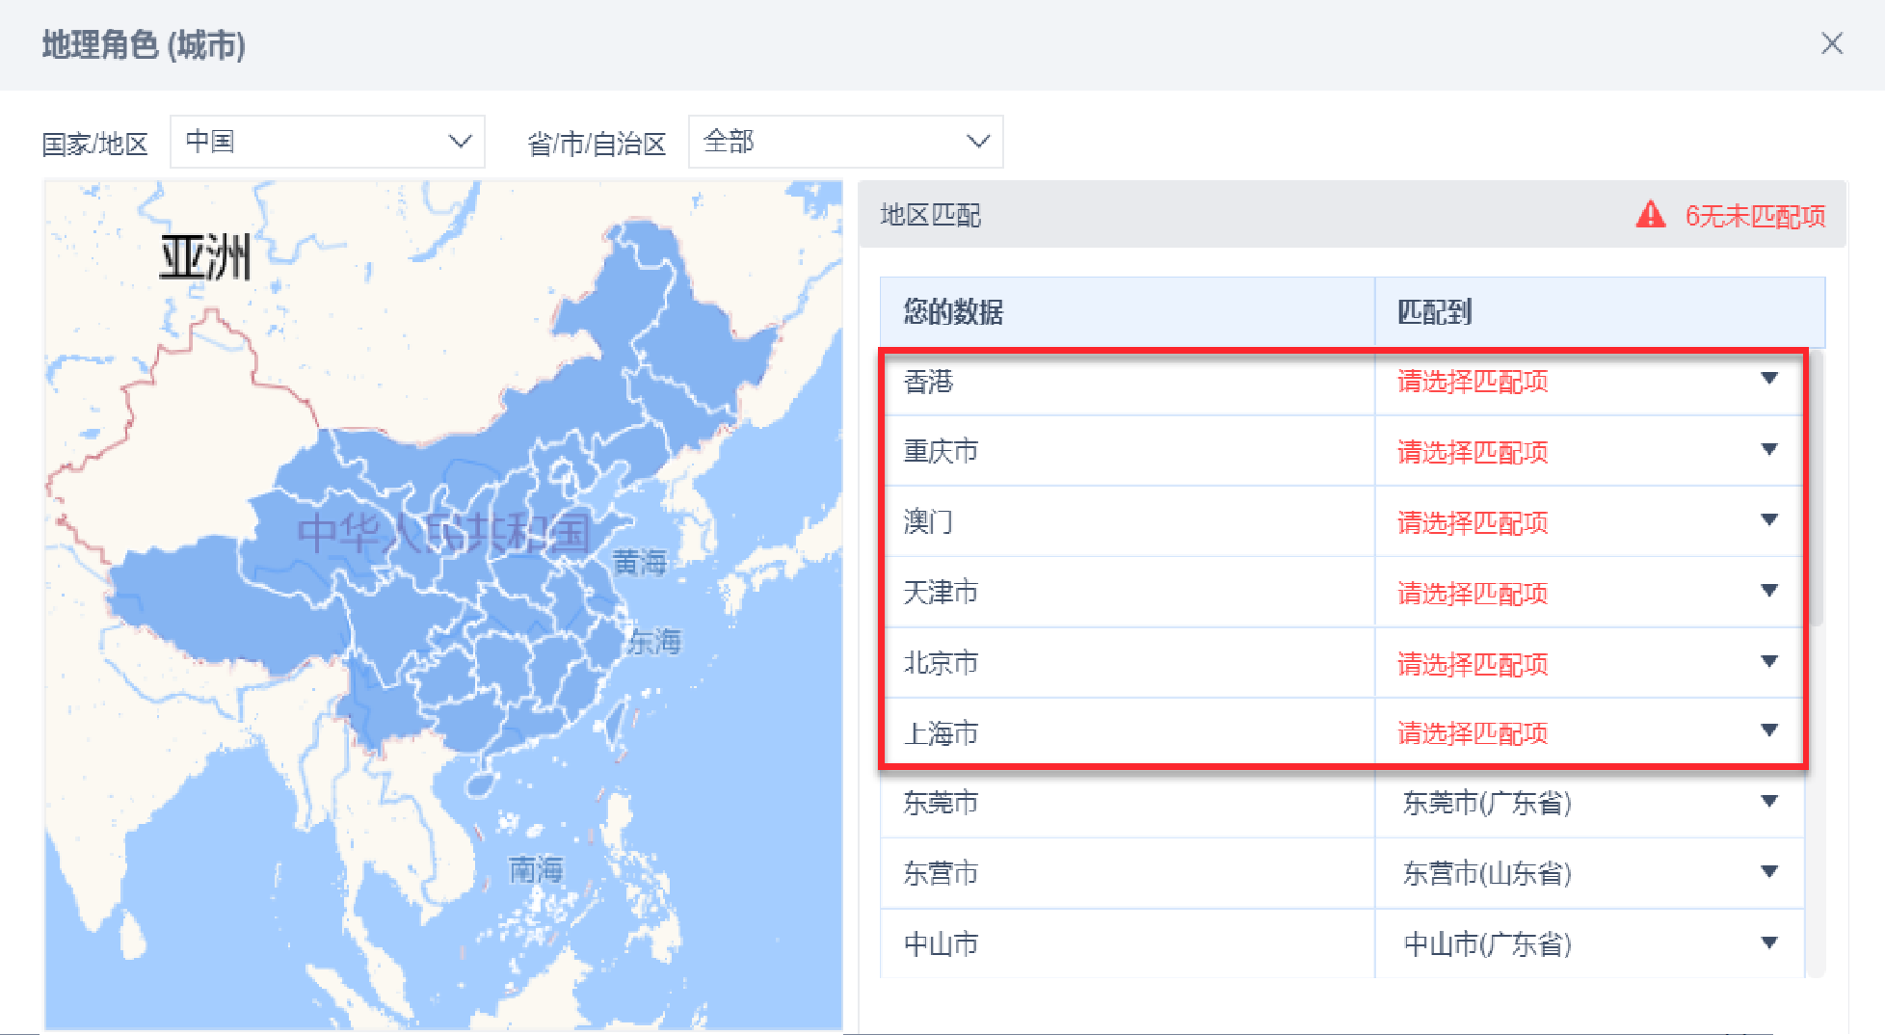This screenshot has width=1885, height=1035.
Task: Click 请选择匹配项 placeholder in 香港 row
Action: pyautogui.click(x=1473, y=382)
